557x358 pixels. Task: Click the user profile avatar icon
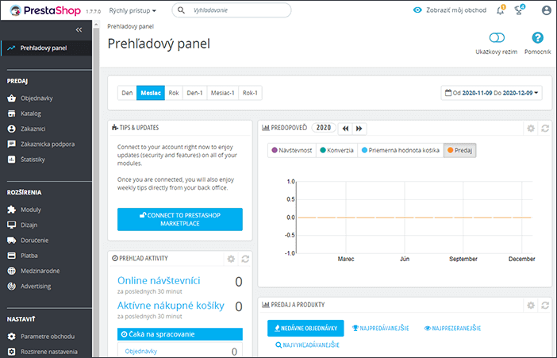546,10
